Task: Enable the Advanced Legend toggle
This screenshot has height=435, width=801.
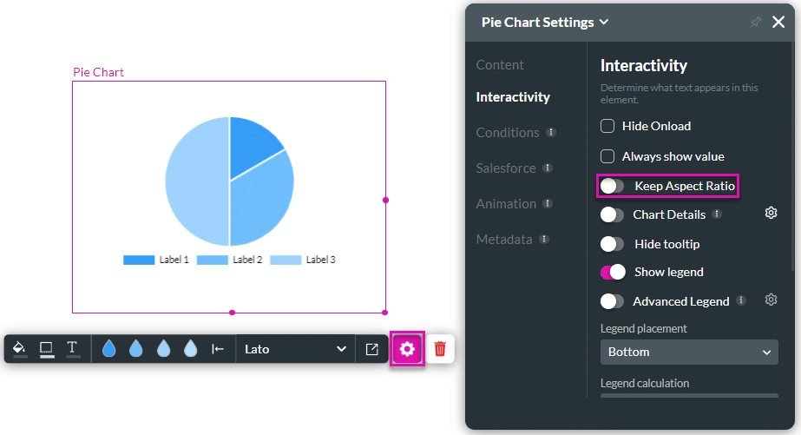Action: point(613,301)
